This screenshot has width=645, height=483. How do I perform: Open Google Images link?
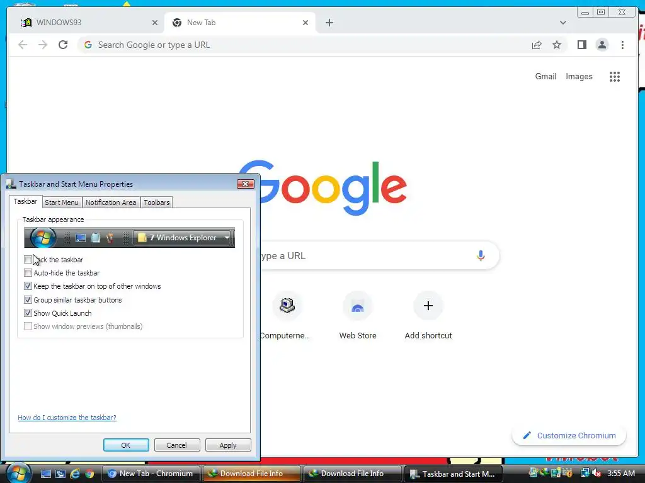(579, 76)
